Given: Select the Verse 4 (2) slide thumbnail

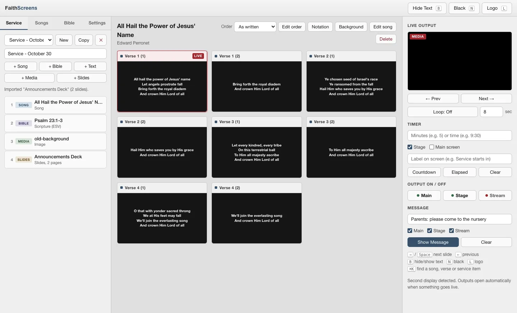Looking at the screenshot, I should 257,213.
